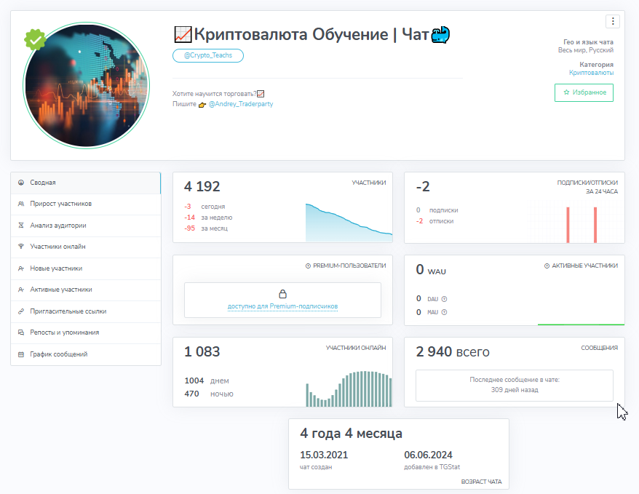Open the three-dot options menu
The image size is (639, 494).
[x=613, y=21]
